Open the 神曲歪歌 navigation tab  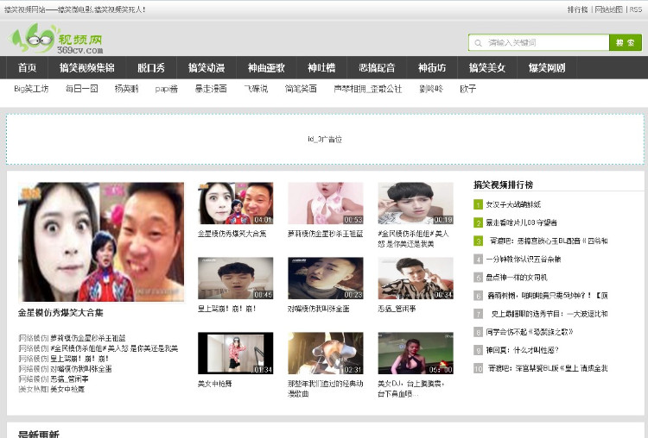point(266,67)
